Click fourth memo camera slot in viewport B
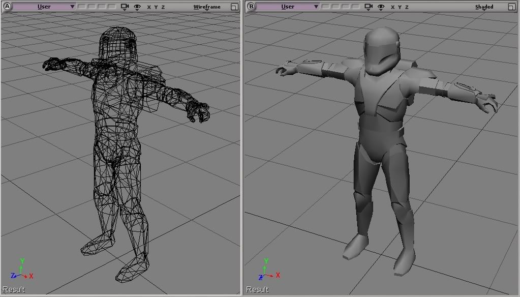Viewport: 520px width, 297px height. [x=355, y=7]
